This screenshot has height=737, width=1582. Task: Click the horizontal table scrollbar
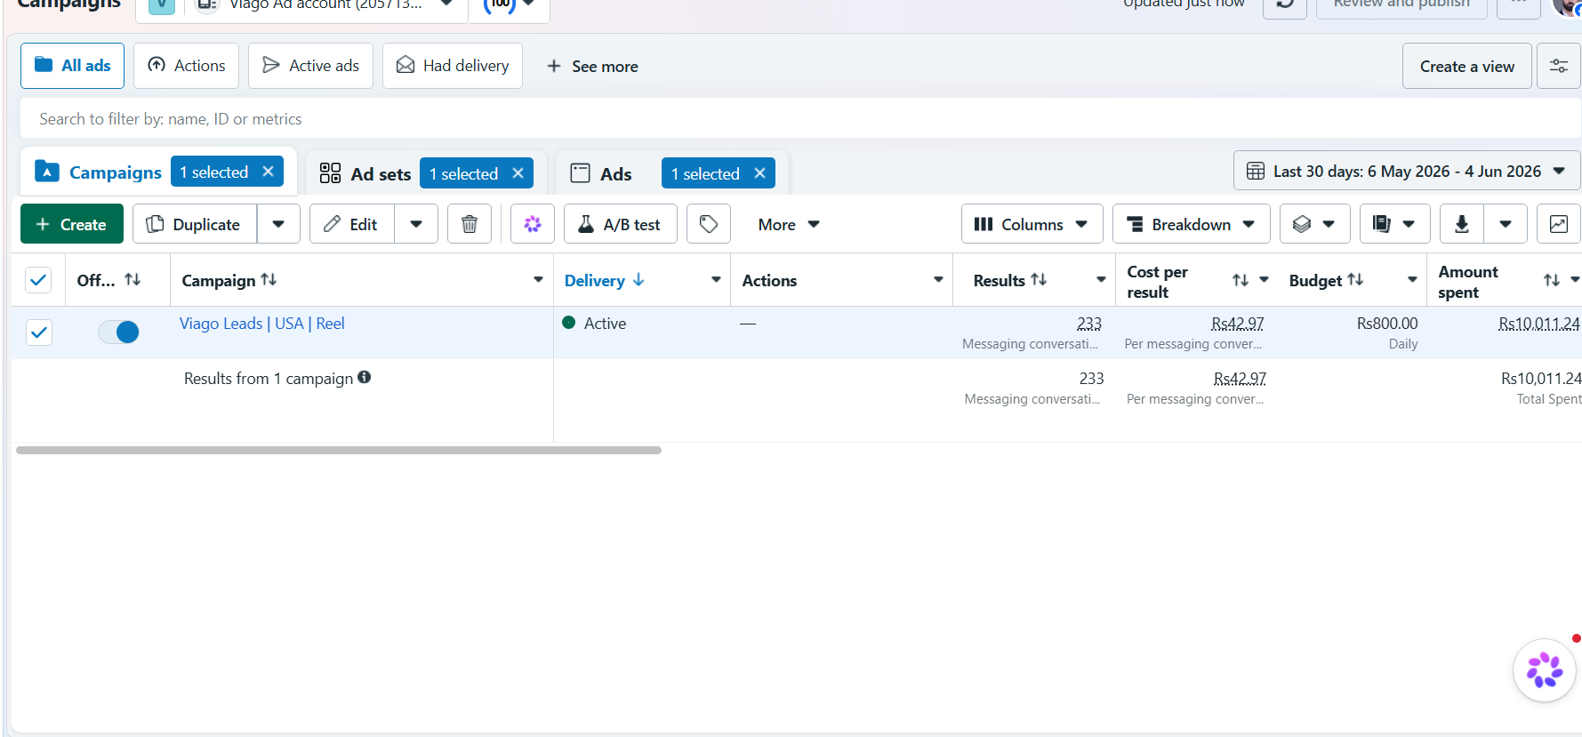pyautogui.click(x=339, y=451)
